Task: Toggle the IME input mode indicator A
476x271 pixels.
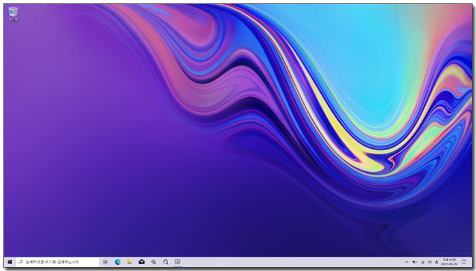Action: (437, 262)
